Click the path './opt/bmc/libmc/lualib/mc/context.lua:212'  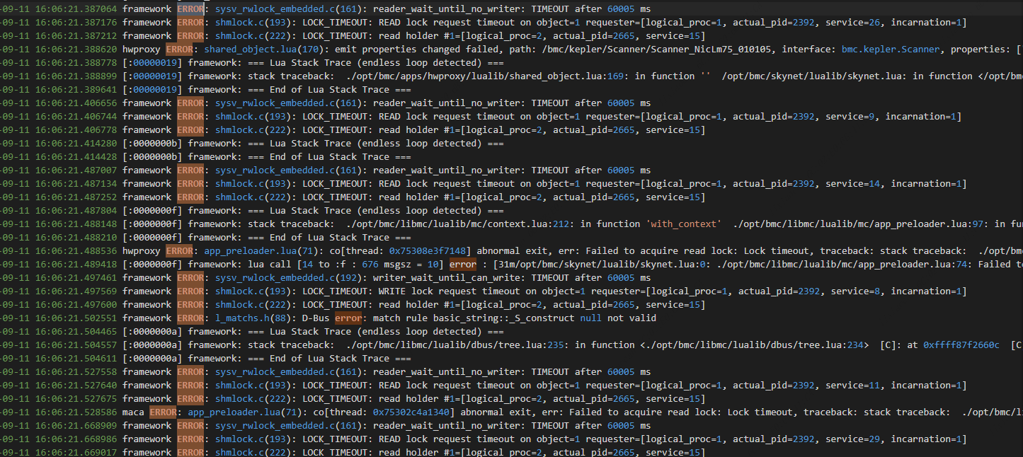coord(457,224)
